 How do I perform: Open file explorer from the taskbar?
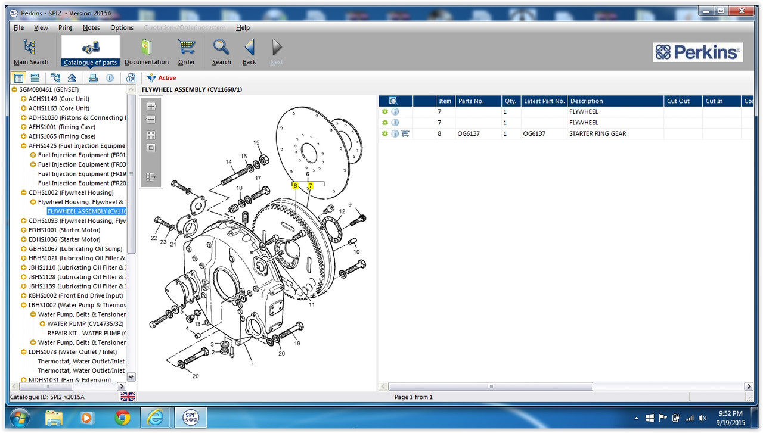[54, 418]
